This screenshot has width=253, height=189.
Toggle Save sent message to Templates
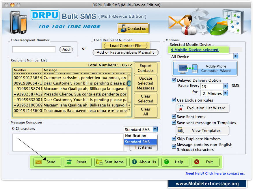(174, 123)
